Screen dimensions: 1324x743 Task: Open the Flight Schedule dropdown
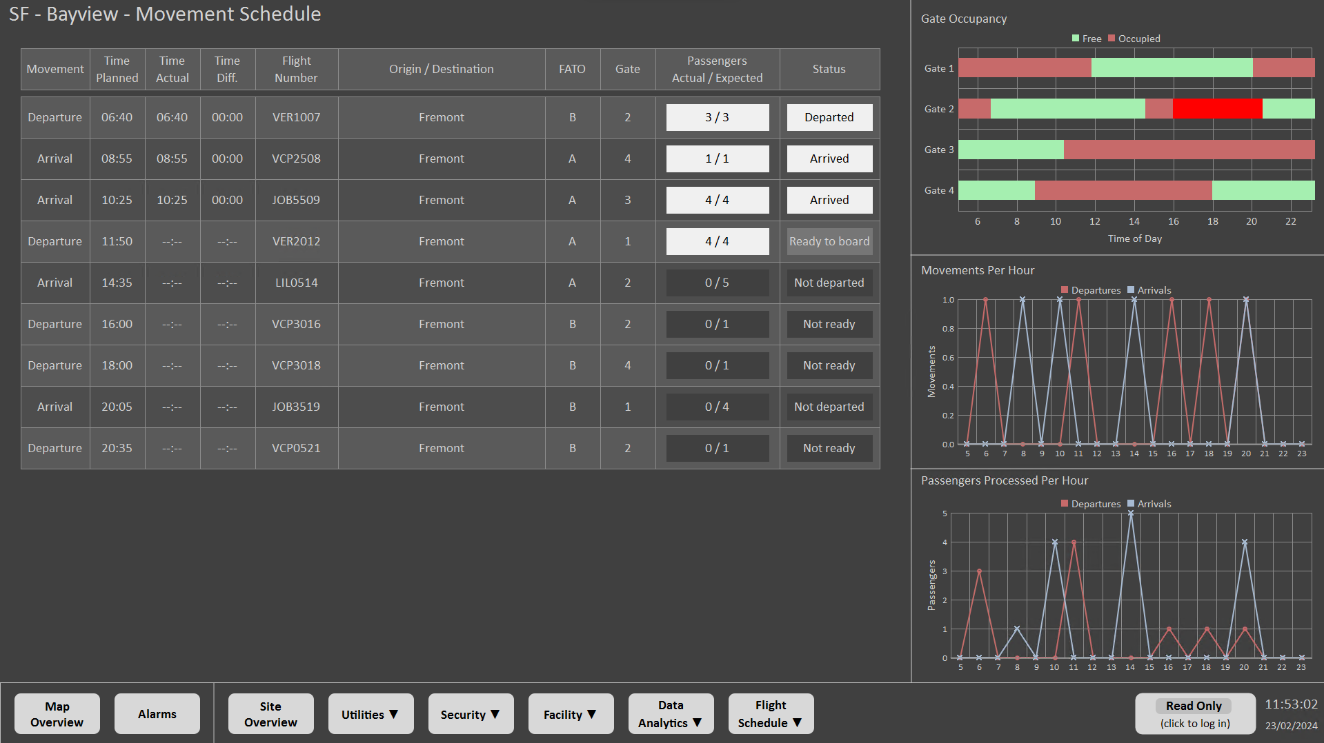coord(771,714)
